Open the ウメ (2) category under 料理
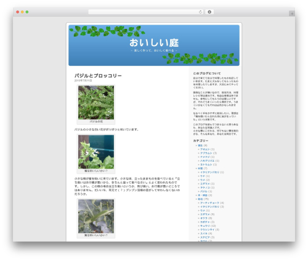The image size is (308, 260). tap(203, 180)
